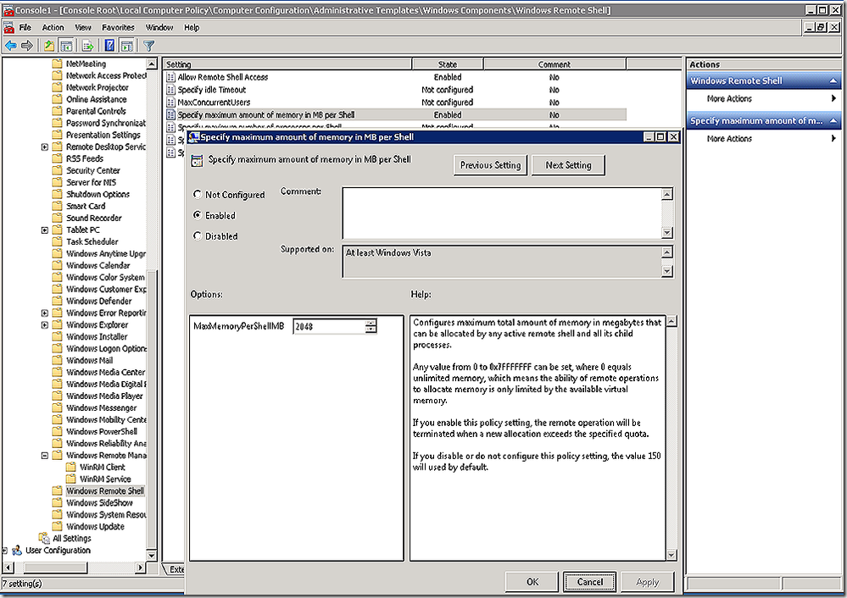
Task: Go up one level with the folder icon
Action: pos(49,46)
